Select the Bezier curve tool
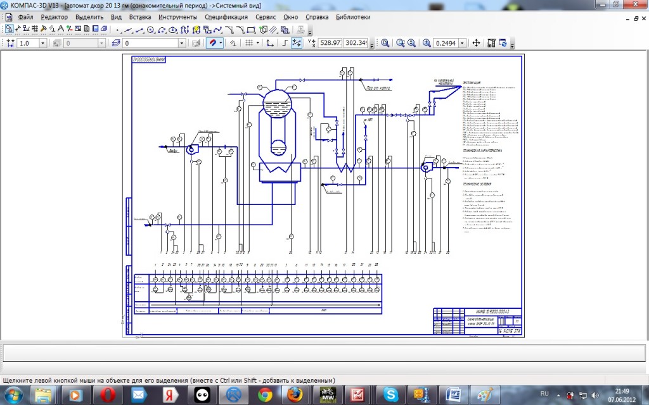The width and height of the screenshot is (649, 405). point(218,30)
